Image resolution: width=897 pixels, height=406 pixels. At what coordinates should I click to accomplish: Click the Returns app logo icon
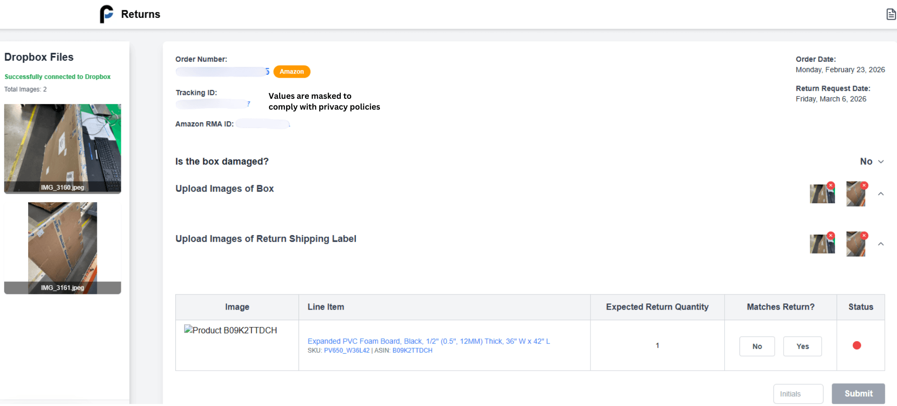106,14
